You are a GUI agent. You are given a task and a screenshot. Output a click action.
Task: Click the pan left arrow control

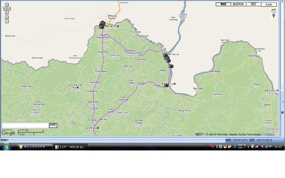(x=5, y=8)
